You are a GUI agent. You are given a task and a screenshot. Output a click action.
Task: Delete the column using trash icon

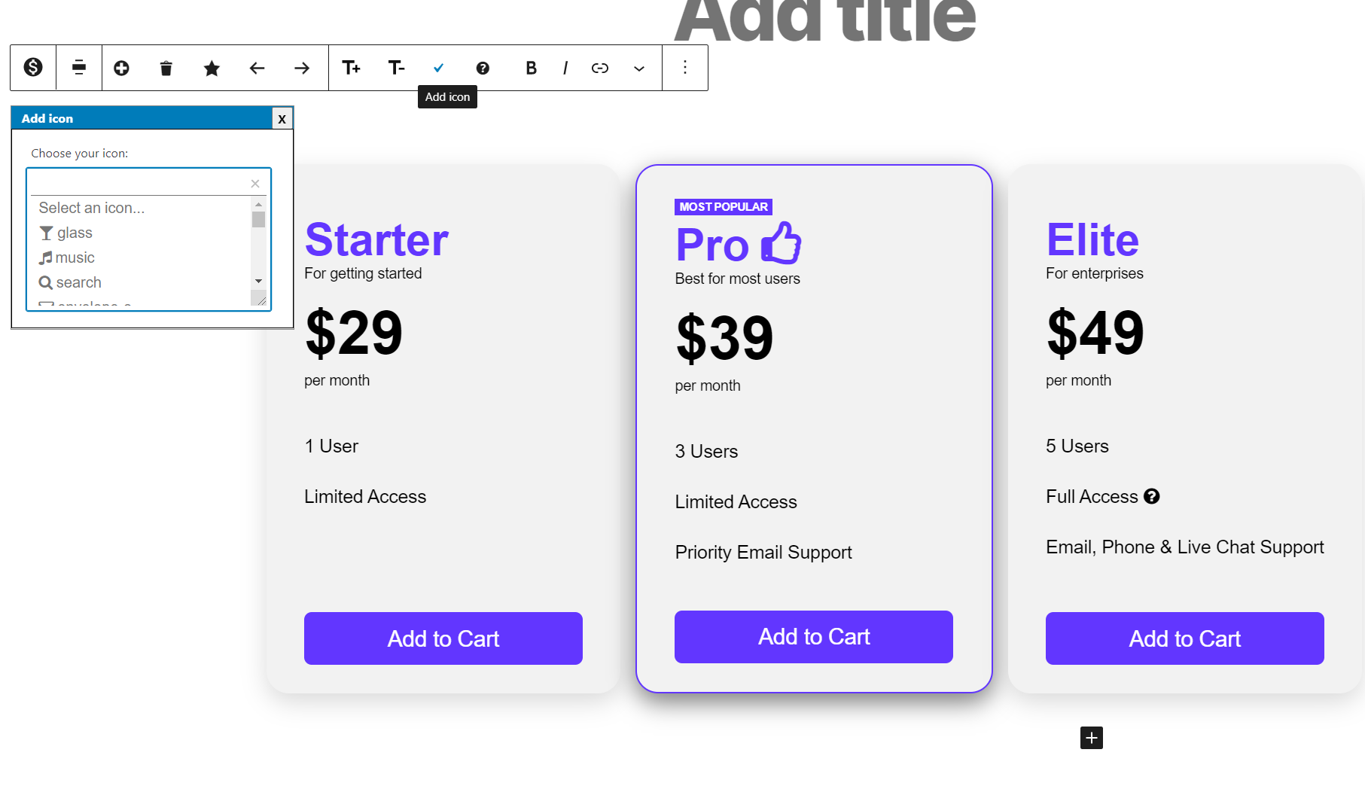coord(166,68)
